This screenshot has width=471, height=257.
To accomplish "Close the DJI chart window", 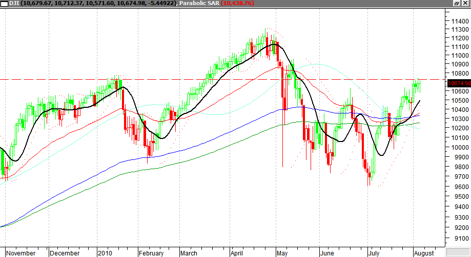I will (x=465, y=3).
